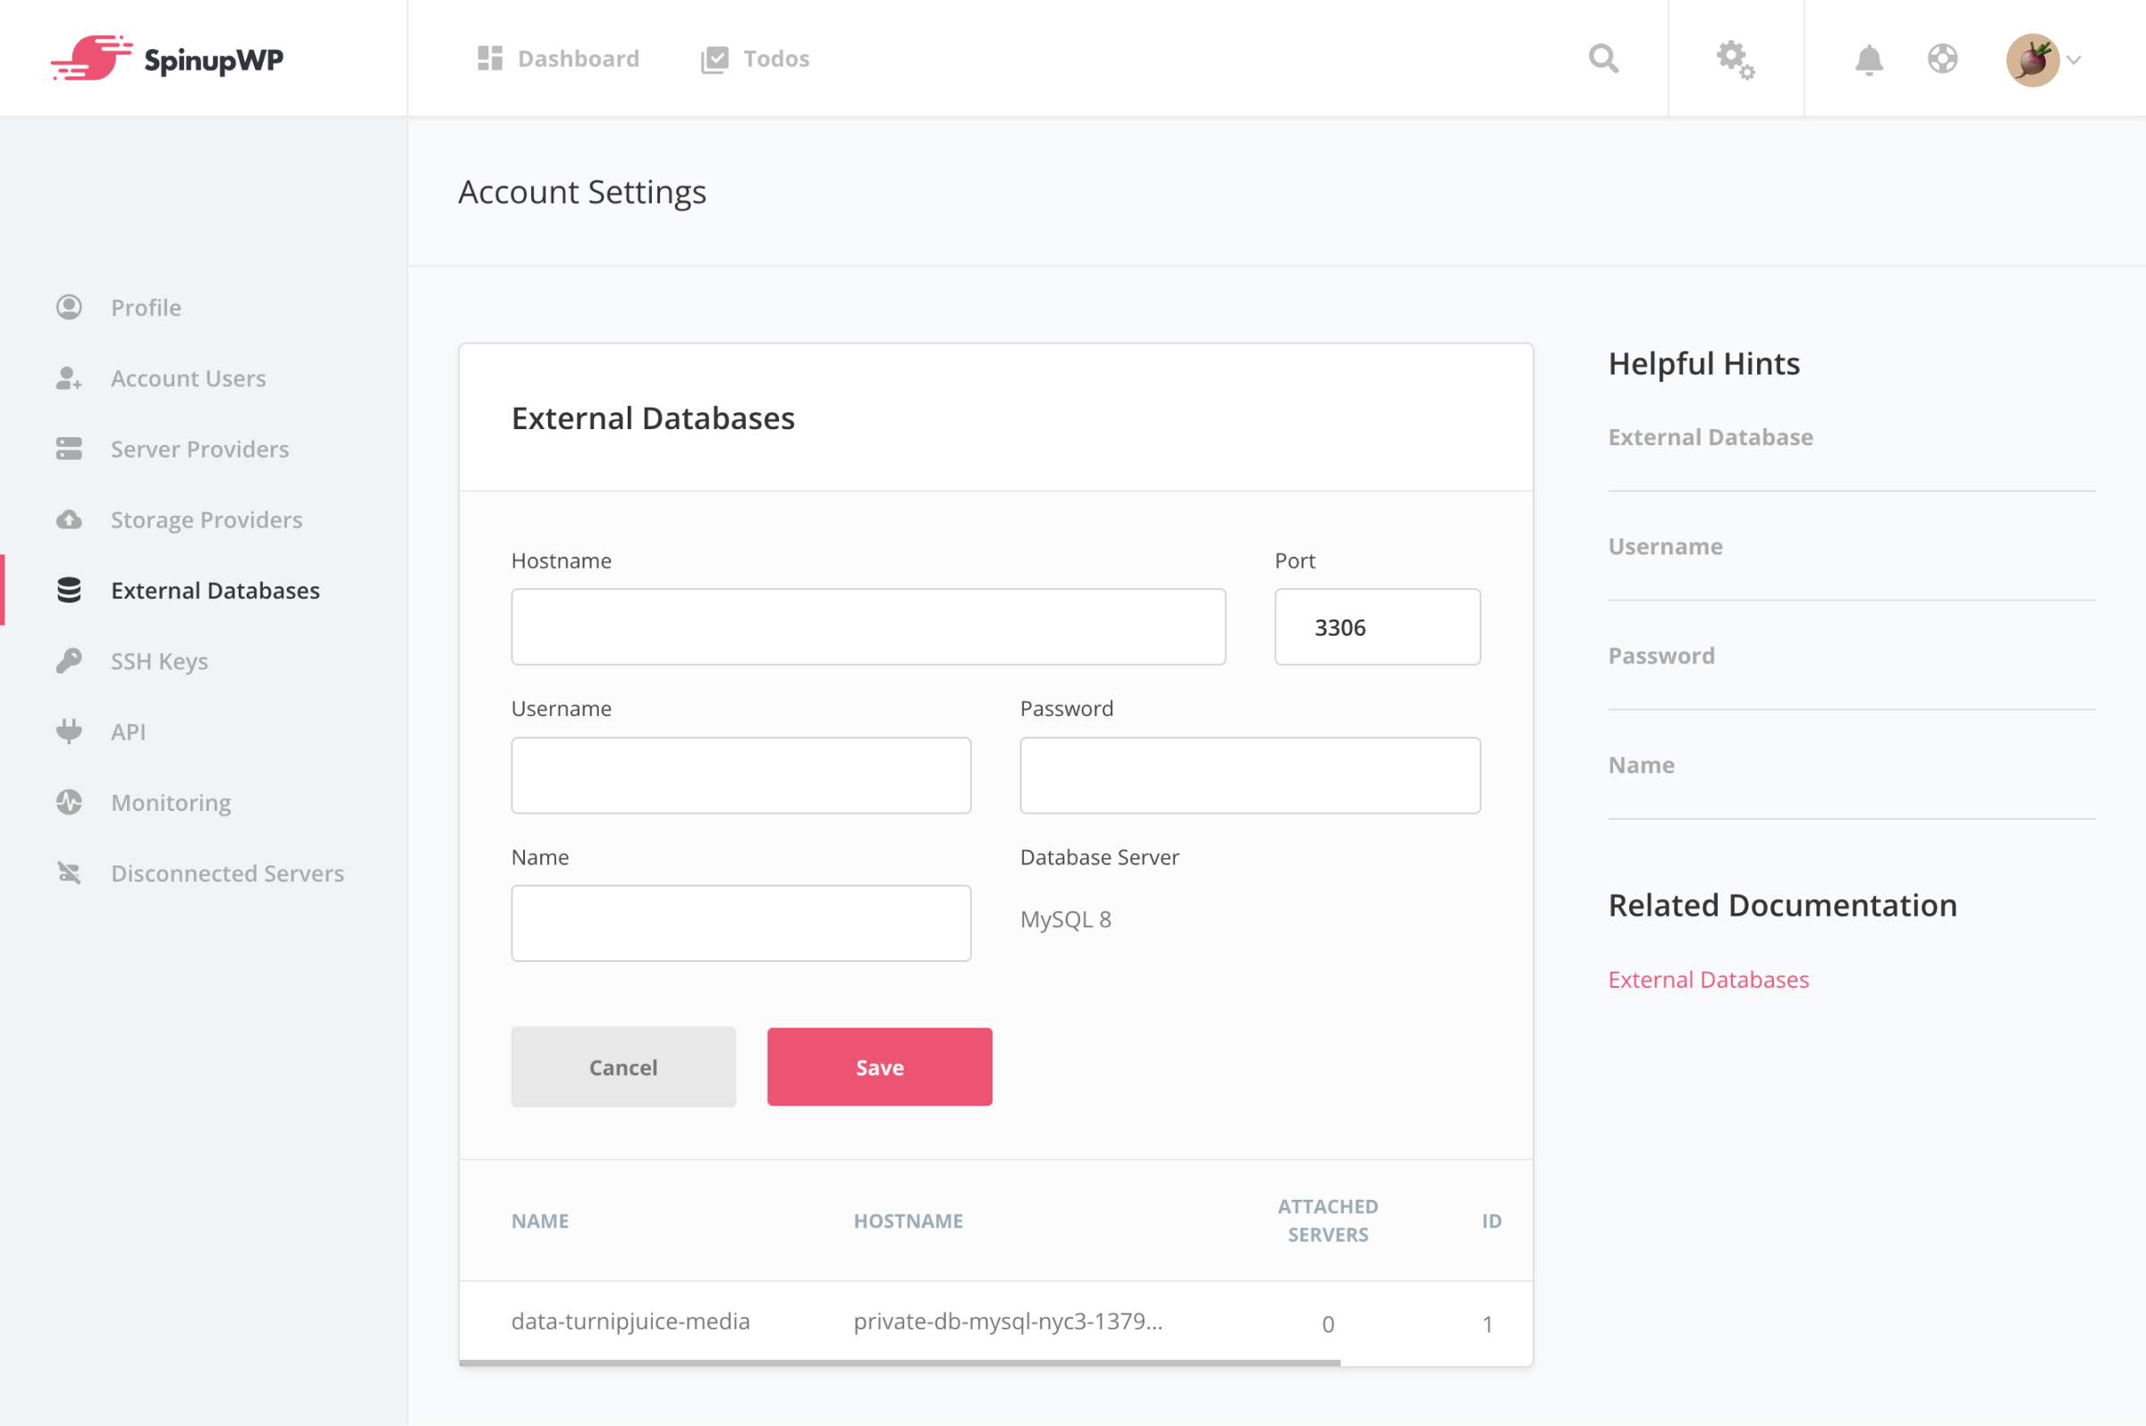This screenshot has height=1426, width=2146.
Task: Click the Save button
Action: click(879, 1067)
